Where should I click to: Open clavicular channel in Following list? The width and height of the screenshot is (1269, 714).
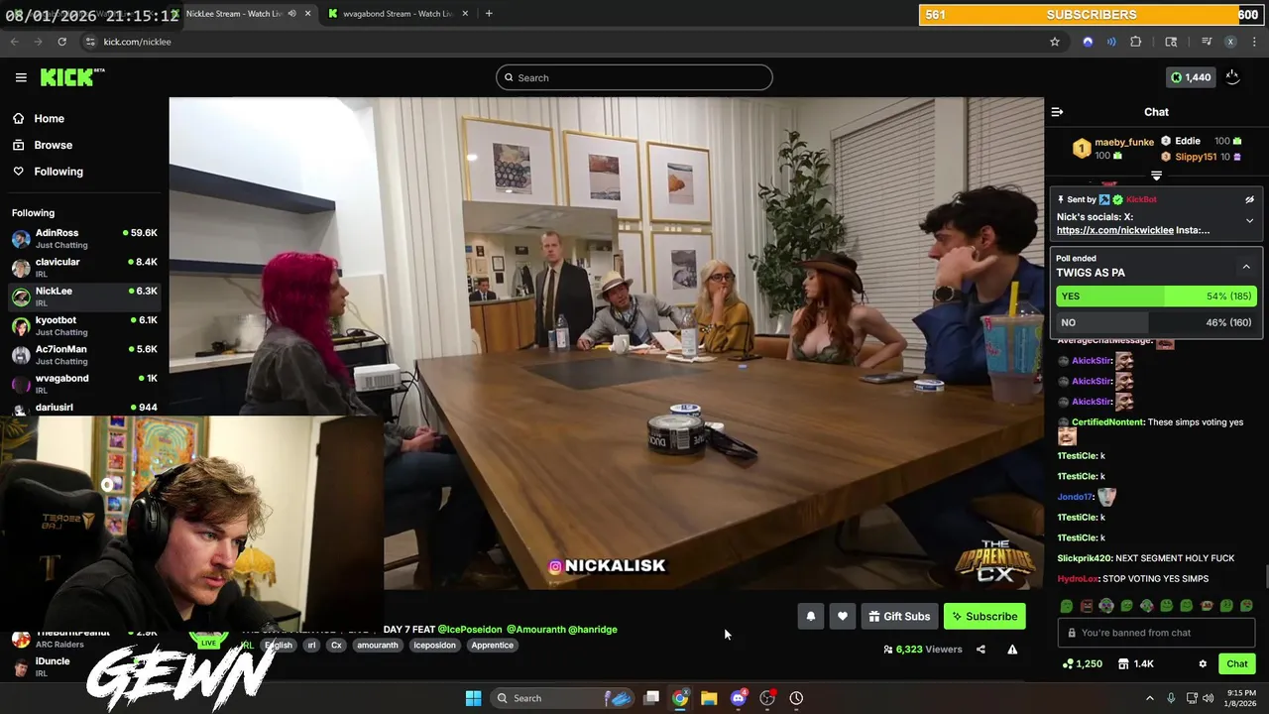(x=84, y=268)
